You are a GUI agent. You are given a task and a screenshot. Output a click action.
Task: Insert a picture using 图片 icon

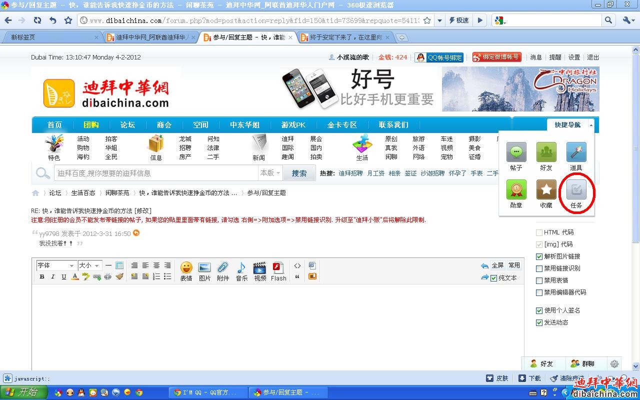click(x=205, y=271)
